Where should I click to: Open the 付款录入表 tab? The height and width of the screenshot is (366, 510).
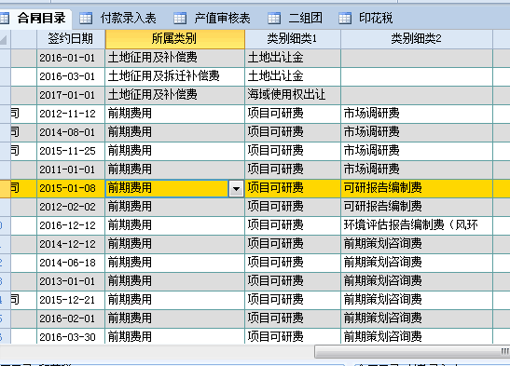coord(128,19)
